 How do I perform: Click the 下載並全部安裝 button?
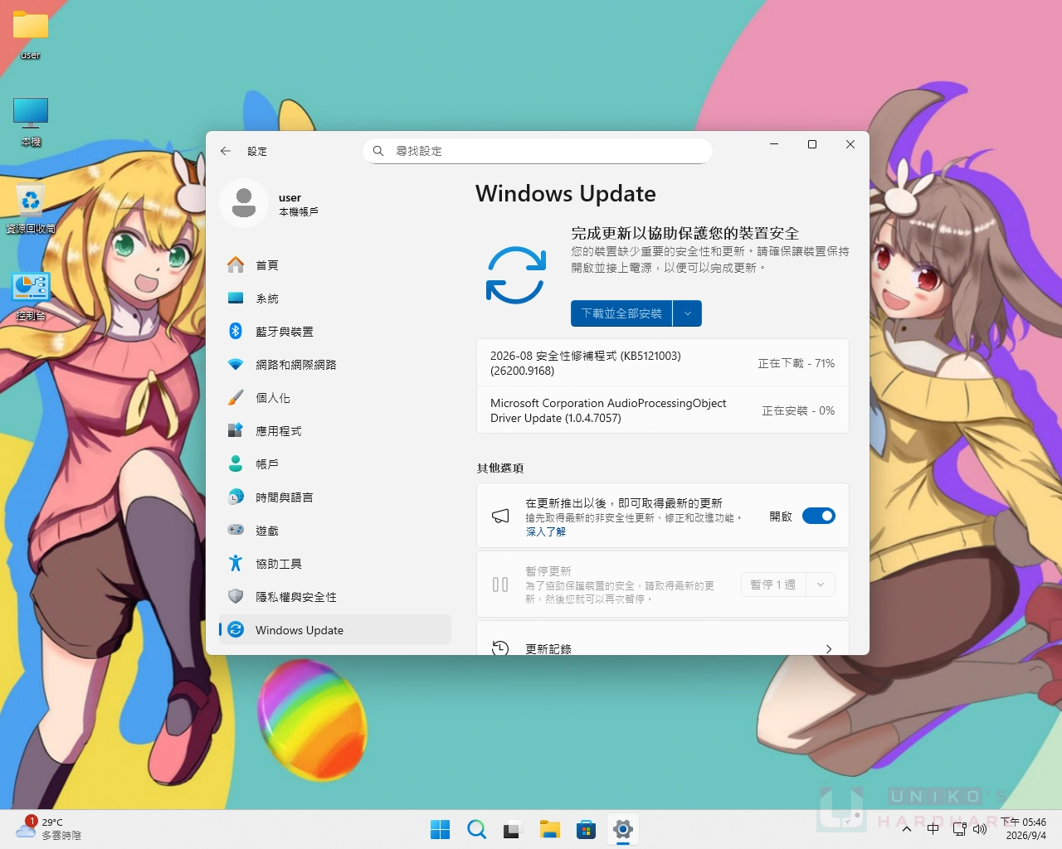[x=621, y=313]
